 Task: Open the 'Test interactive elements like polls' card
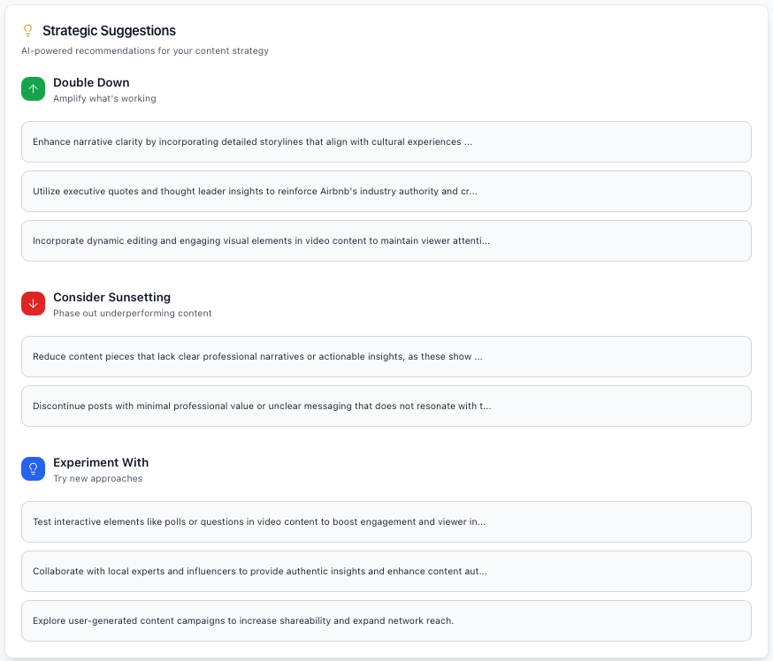[x=386, y=521]
